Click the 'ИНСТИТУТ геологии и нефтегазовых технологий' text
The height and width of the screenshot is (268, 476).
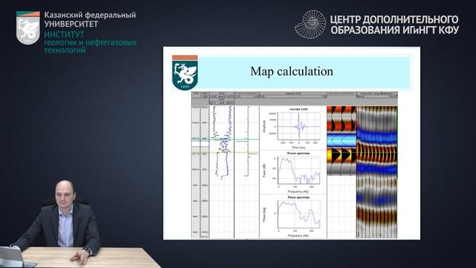pyautogui.click(x=90, y=42)
